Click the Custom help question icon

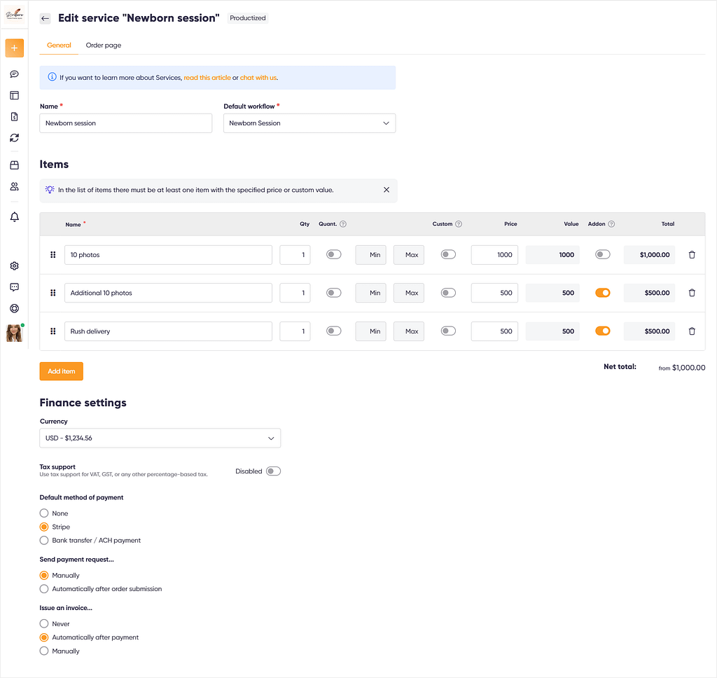459,224
